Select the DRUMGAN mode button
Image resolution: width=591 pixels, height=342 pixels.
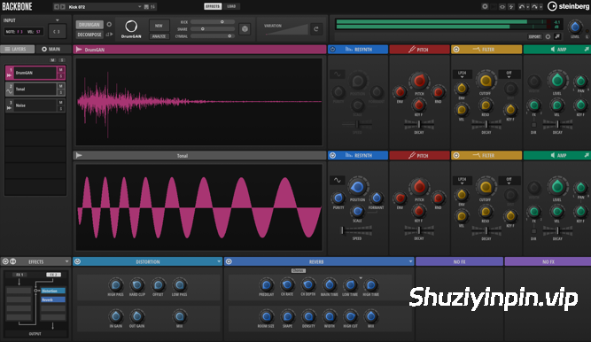pos(89,25)
